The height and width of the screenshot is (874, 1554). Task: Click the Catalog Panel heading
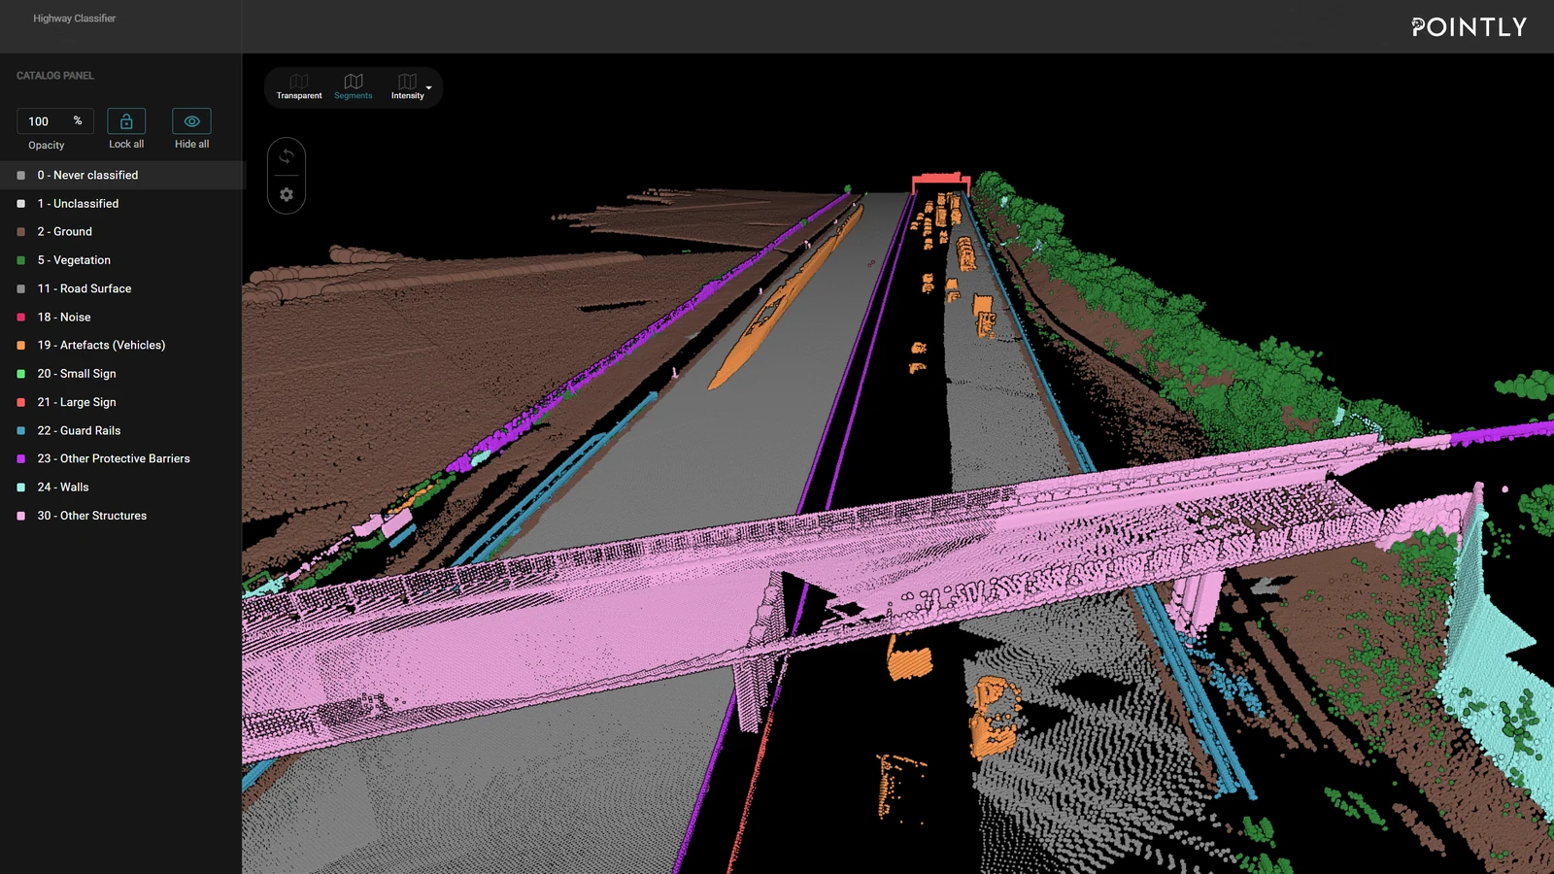point(55,76)
